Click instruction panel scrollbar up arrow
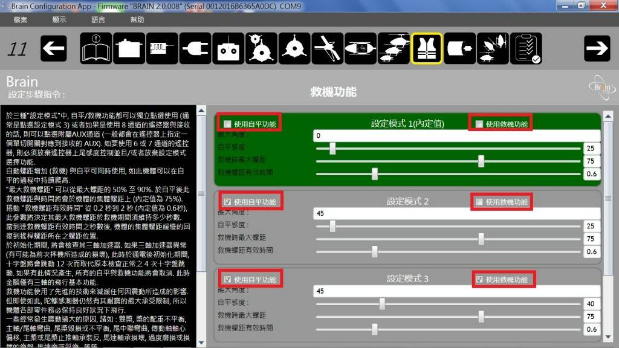Screen dimensions: 619x348 tap(201, 111)
